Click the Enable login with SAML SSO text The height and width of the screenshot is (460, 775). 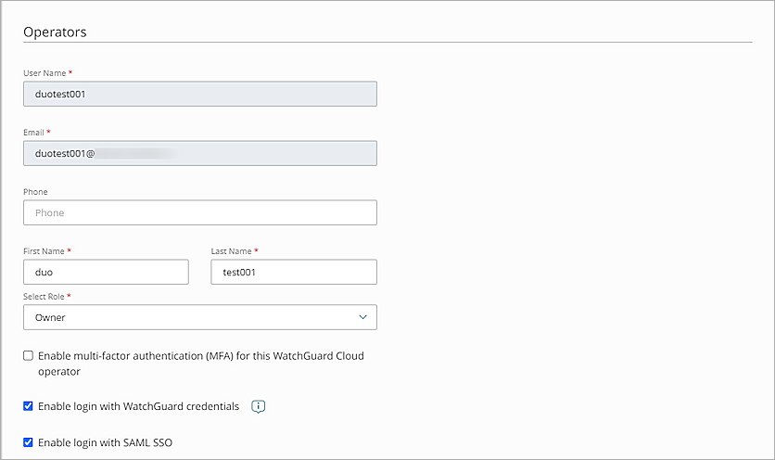coord(105,442)
